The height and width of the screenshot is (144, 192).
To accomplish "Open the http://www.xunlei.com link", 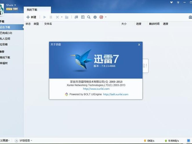I will click(x=96, y=89).
